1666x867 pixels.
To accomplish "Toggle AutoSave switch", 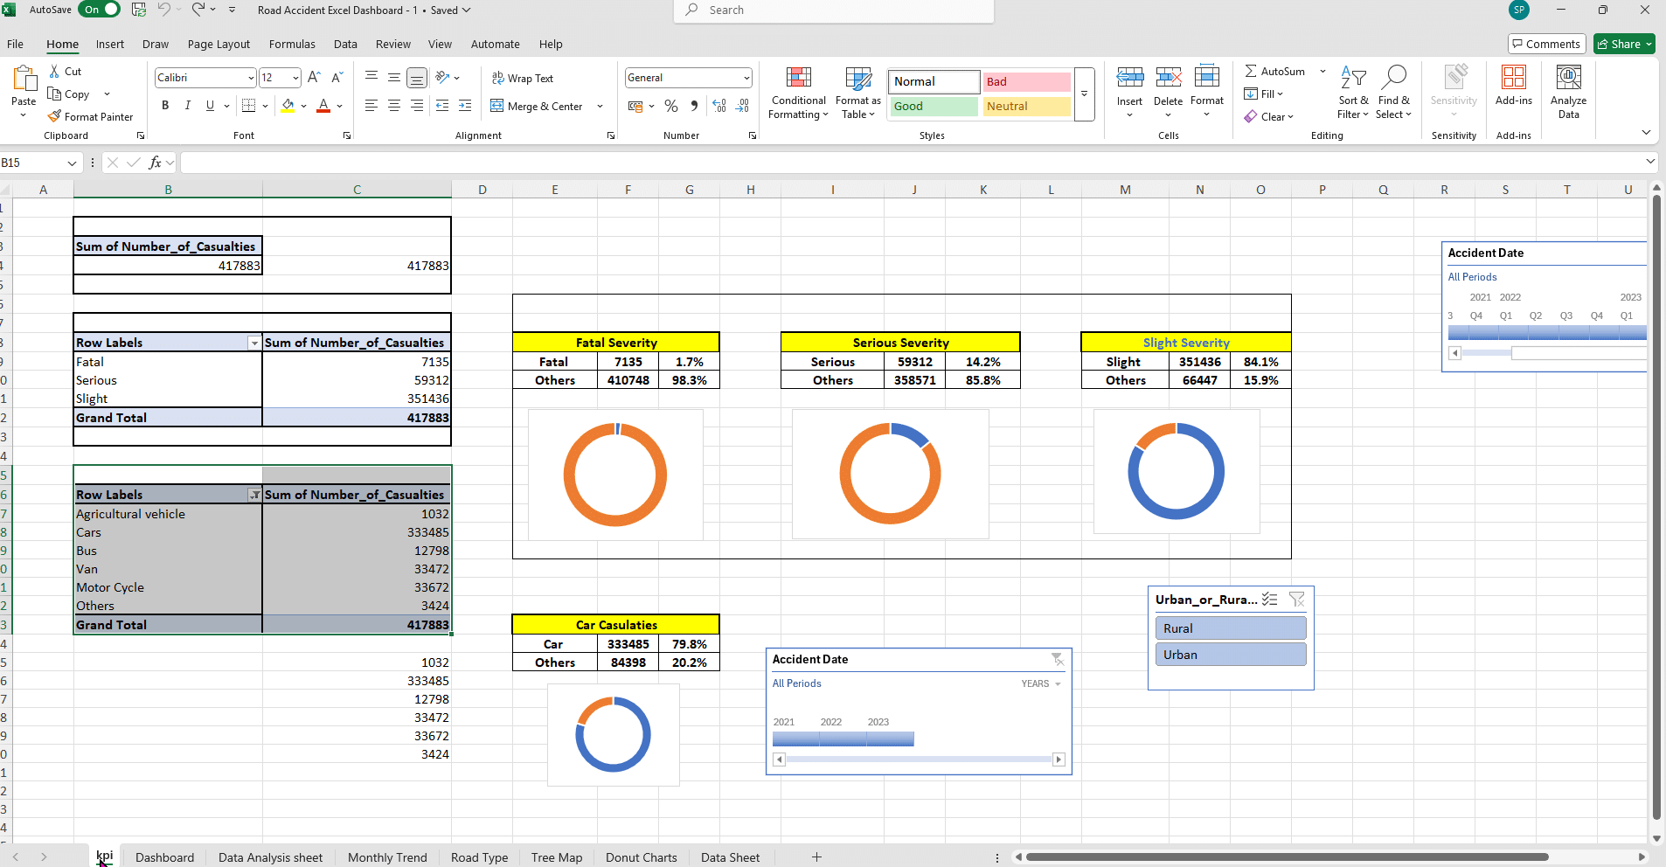I will 100,10.
